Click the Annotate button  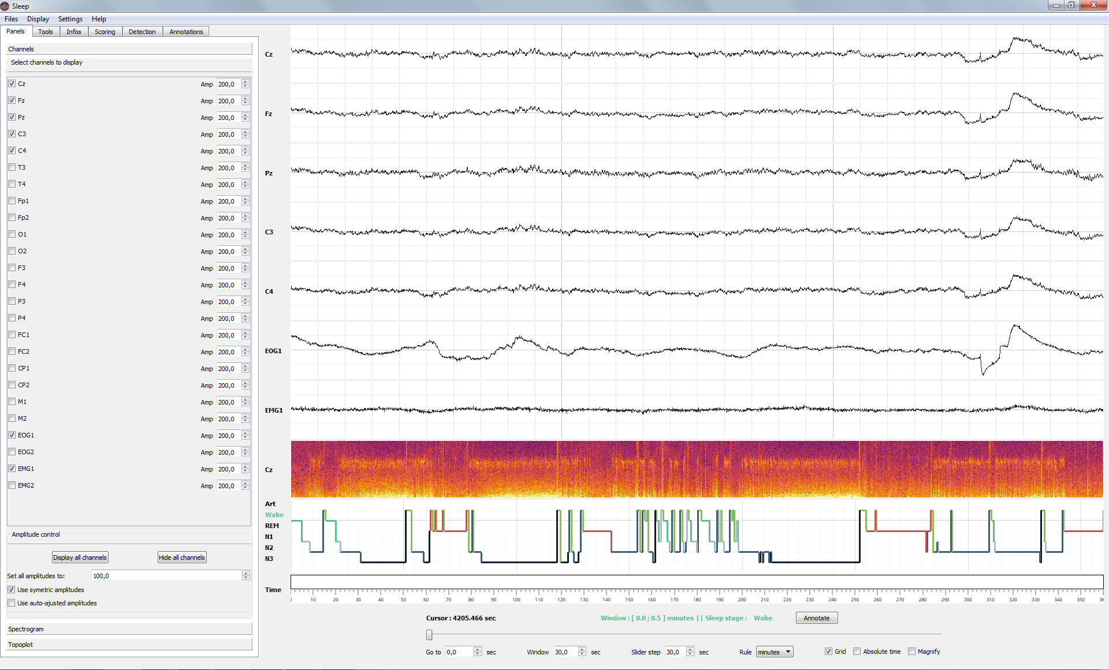(817, 618)
